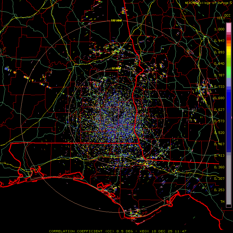Select the 0.307 legend value
The width and height of the screenshot is (233, 233).
219,179
